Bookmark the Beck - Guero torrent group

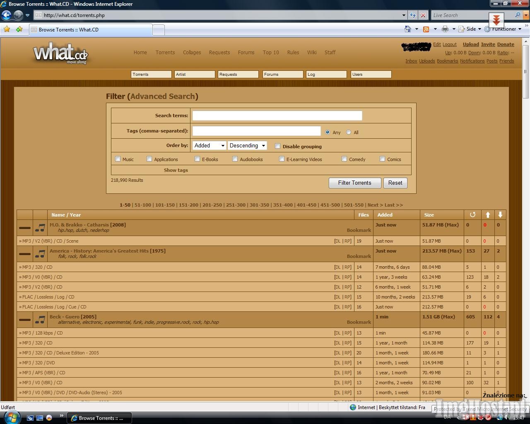[359, 323]
